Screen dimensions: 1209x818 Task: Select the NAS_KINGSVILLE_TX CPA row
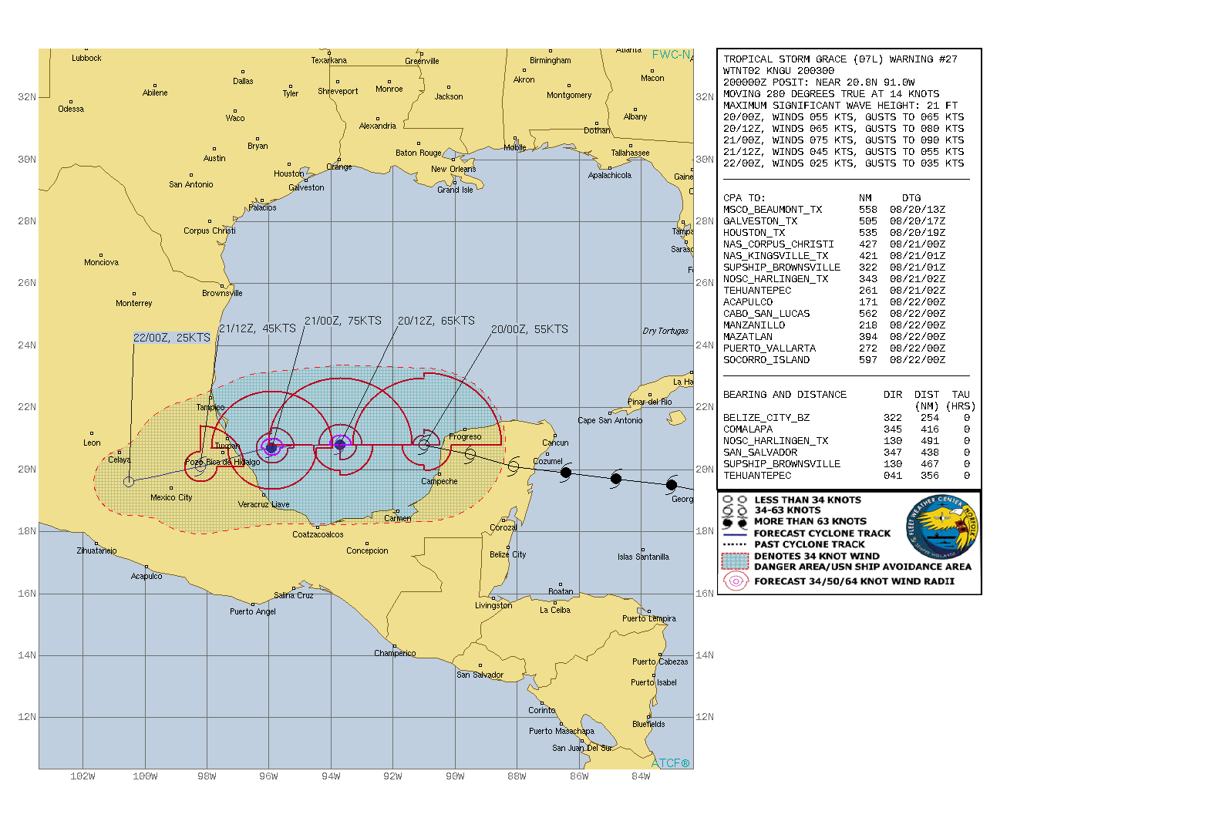click(834, 256)
